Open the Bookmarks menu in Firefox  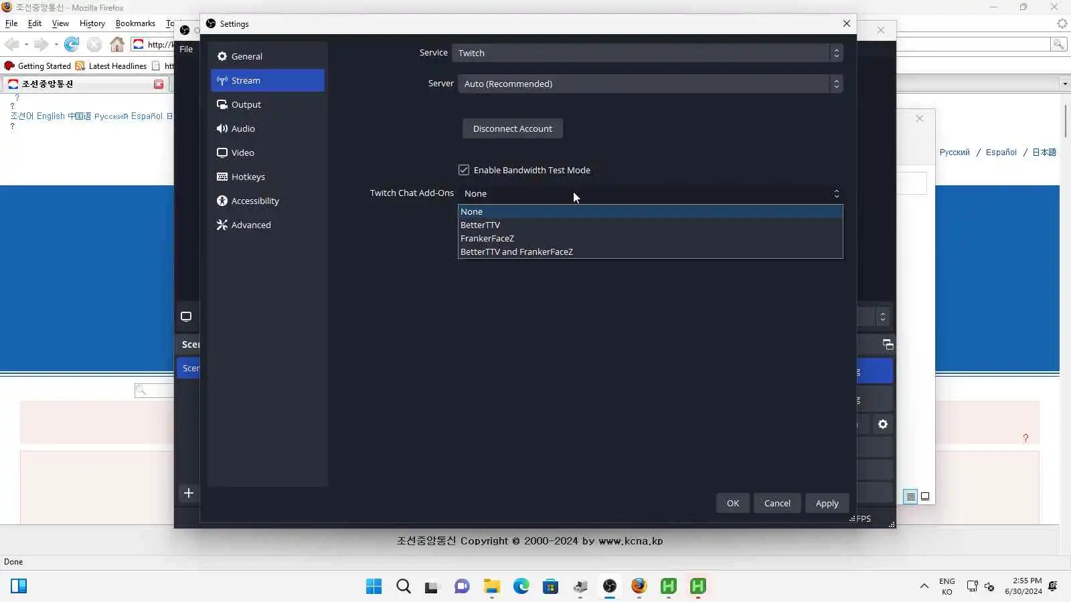coord(135,23)
